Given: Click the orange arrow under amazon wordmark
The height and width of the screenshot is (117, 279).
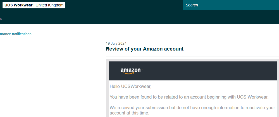Looking at the screenshot, I should click(x=129, y=73).
